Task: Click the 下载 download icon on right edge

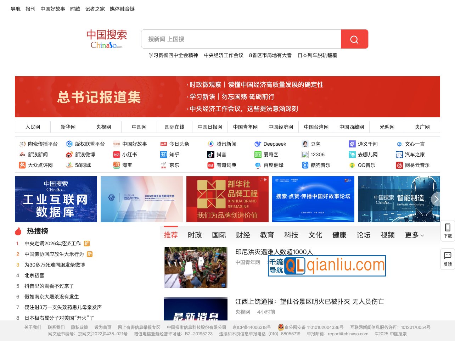Action: (x=447, y=231)
